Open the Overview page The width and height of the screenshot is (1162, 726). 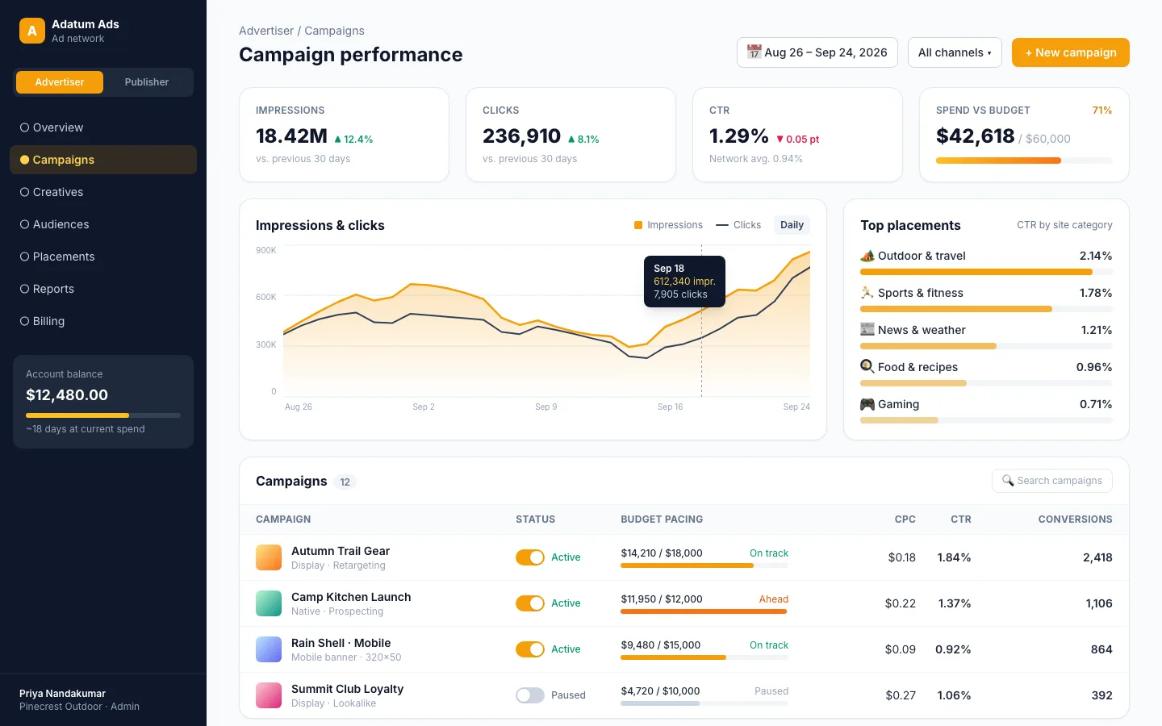pyautogui.click(x=103, y=127)
